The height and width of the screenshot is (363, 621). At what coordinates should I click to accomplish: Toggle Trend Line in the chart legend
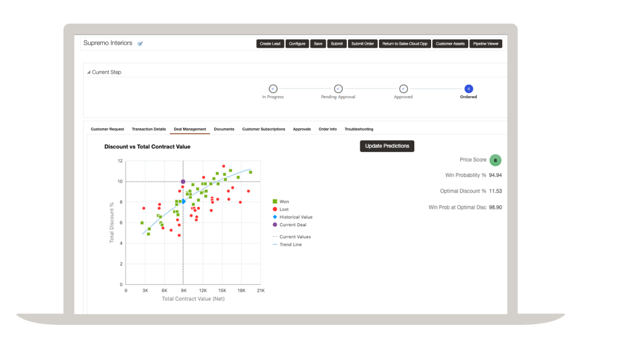click(290, 244)
